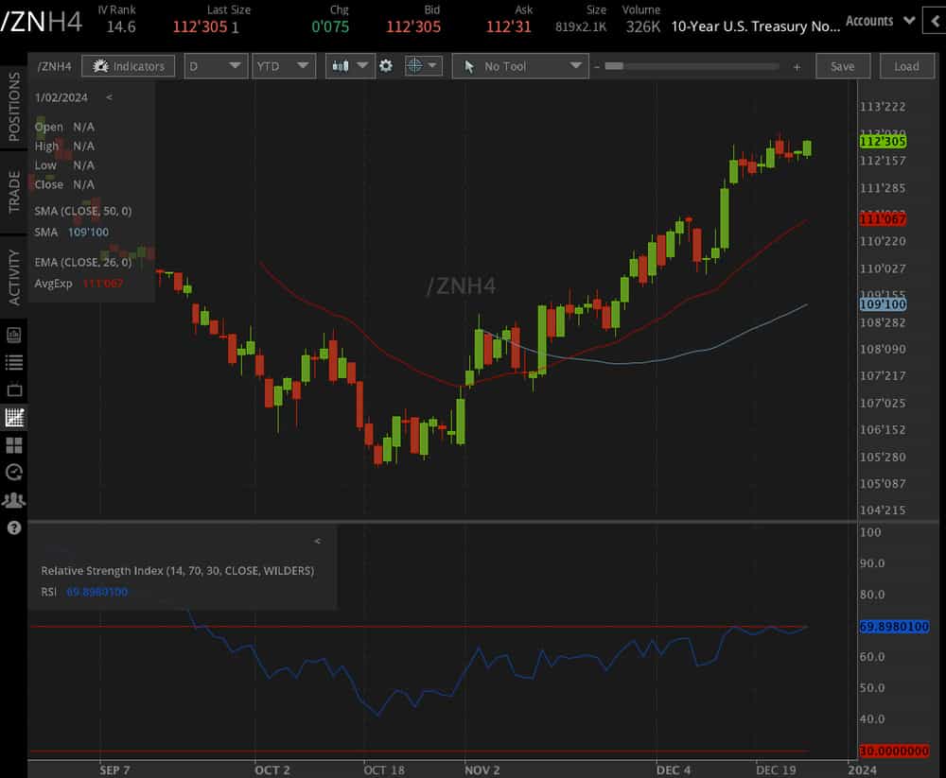This screenshot has height=778, width=946.
Task: Open the Indicators button
Action: tap(128, 66)
